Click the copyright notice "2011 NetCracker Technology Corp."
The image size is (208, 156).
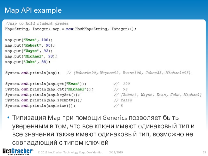(70, 152)
